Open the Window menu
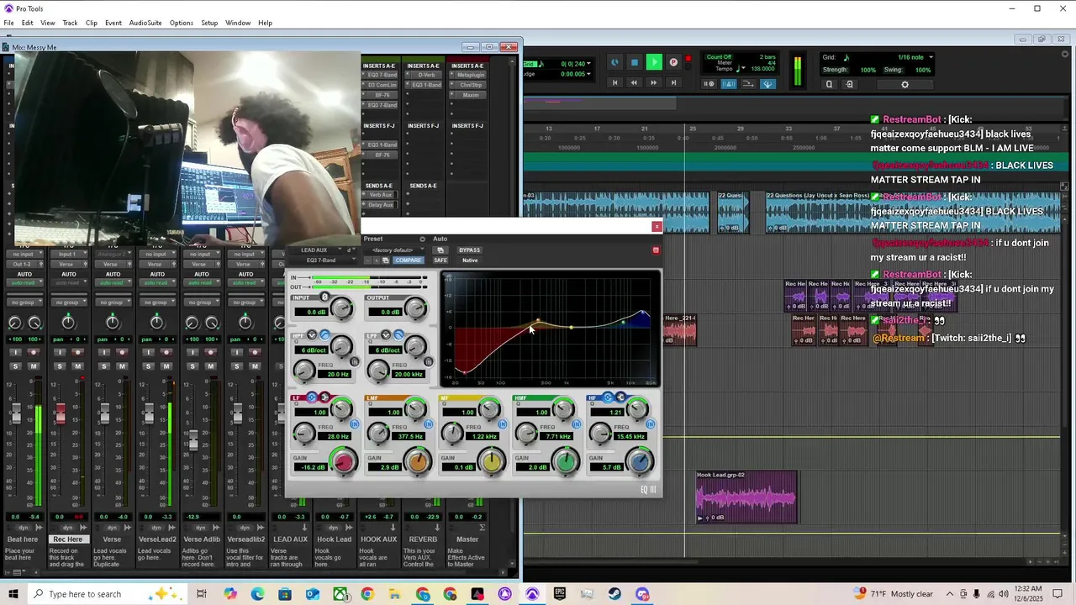 coord(238,23)
